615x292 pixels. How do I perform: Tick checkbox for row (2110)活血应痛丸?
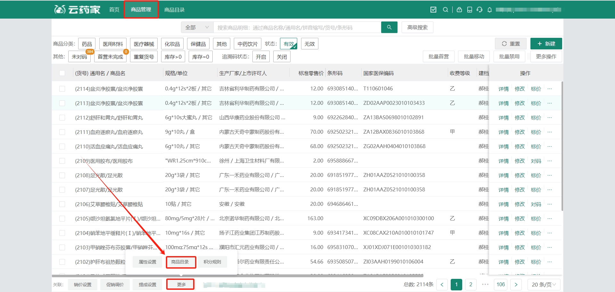pos(62,146)
